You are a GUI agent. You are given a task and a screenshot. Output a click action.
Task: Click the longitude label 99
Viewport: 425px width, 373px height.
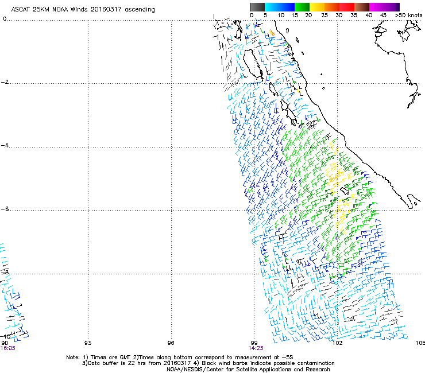pyautogui.click(x=254, y=343)
